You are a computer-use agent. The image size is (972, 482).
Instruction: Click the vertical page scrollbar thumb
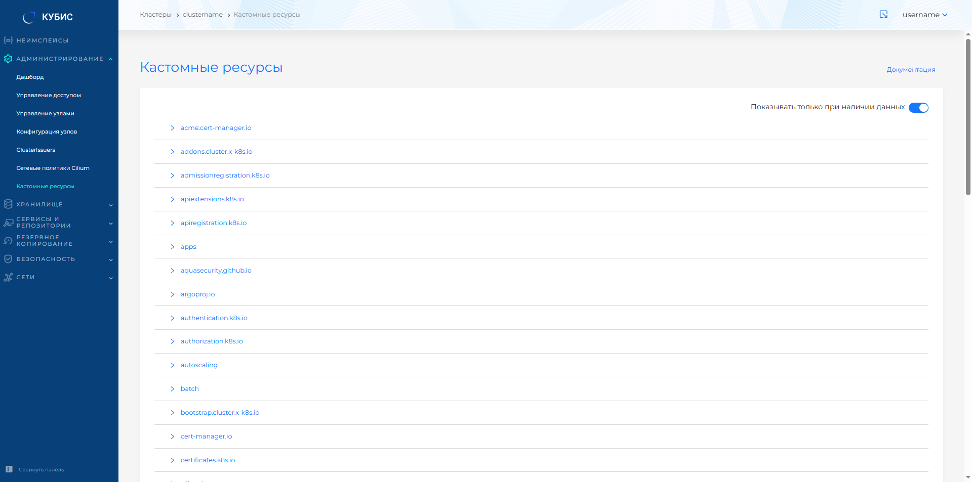point(968,116)
